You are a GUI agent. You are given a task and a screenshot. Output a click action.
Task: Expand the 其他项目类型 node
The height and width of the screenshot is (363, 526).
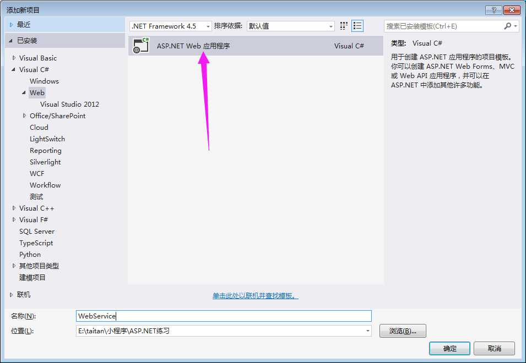click(x=14, y=266)
